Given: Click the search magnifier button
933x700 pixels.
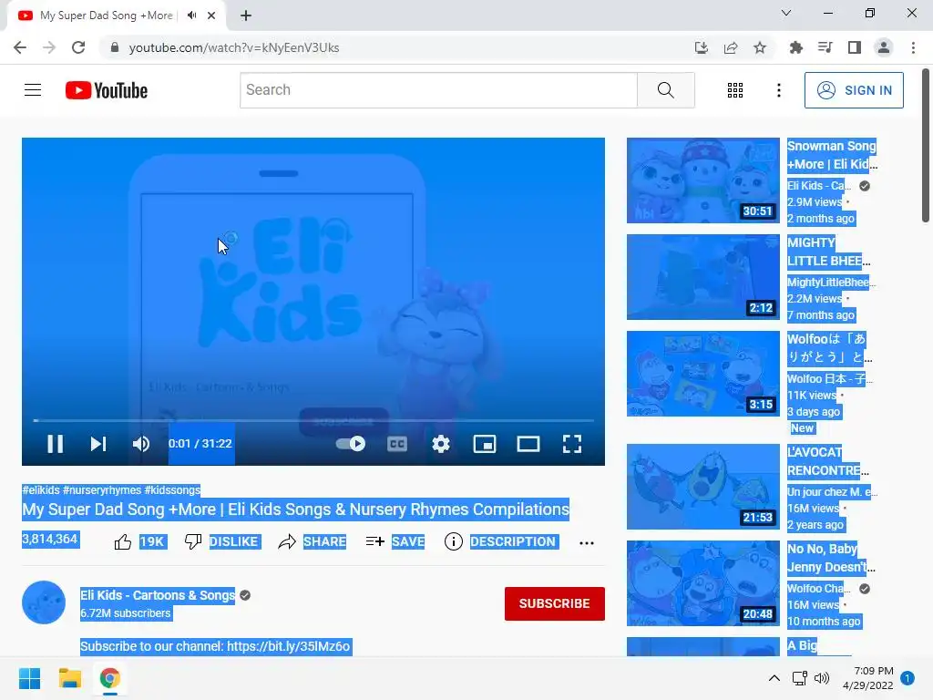Looking at the screenshot, I should coord(666,90).
